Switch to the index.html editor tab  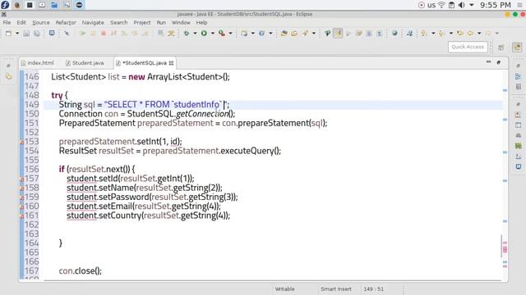point(37,63)
